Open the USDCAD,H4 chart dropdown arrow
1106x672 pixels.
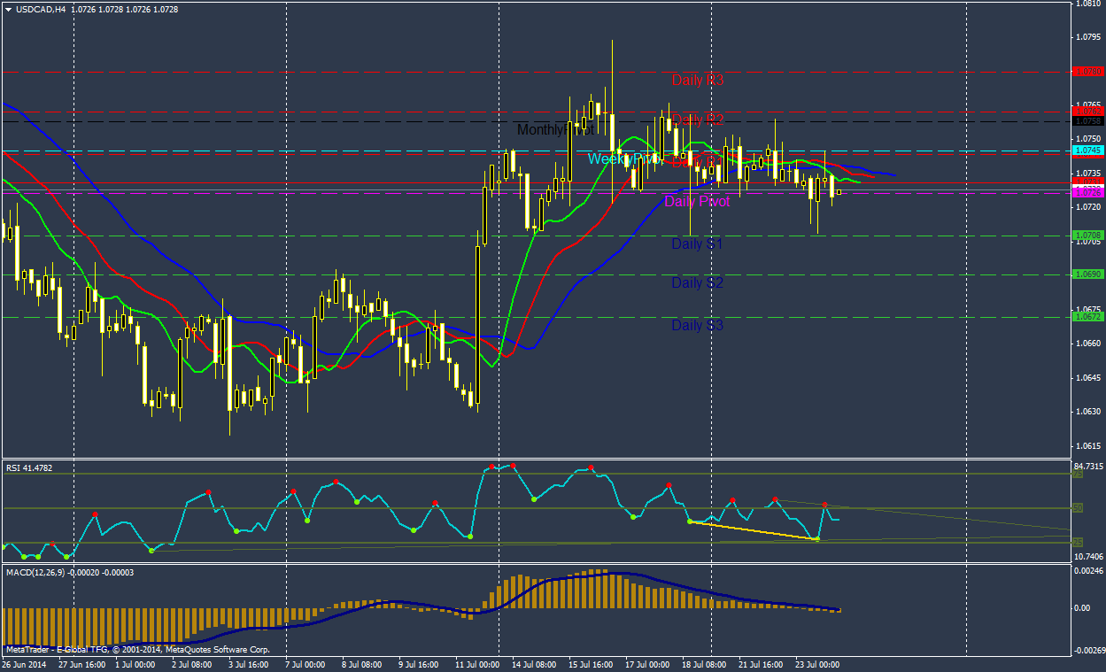click(8, 10)
